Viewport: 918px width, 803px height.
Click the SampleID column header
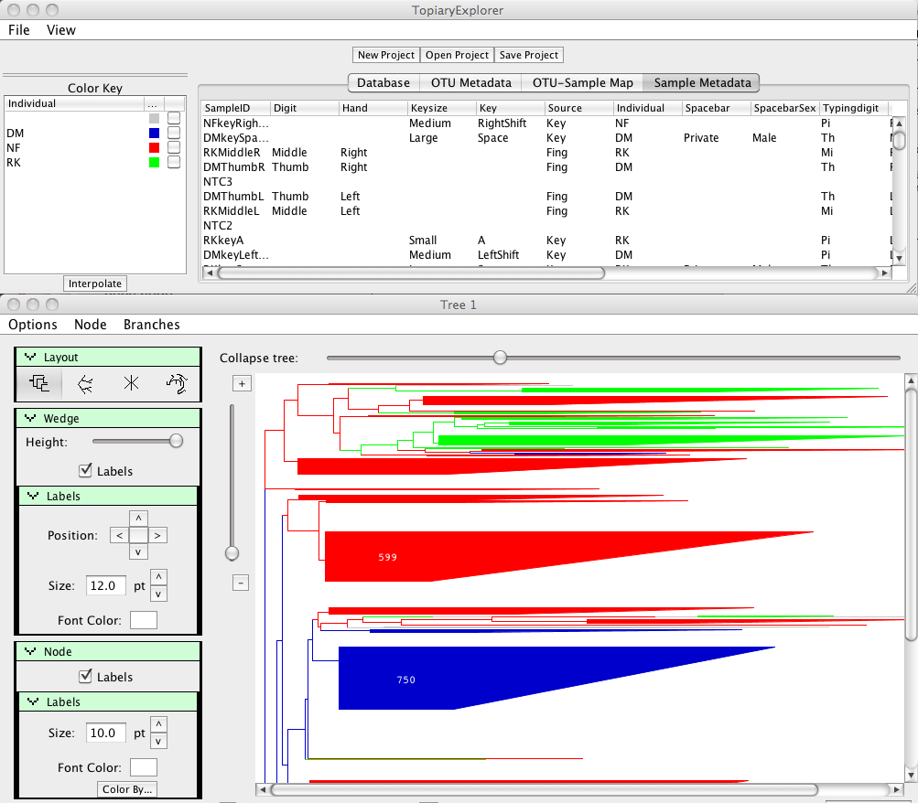(x=236, y=108)
